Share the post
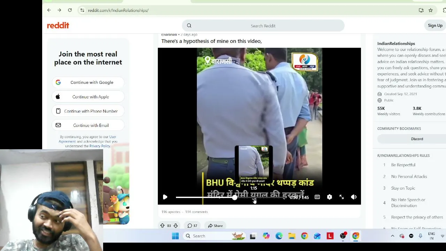Image resolution: width=446 pixels, height=251 pixels. [215, 226]
